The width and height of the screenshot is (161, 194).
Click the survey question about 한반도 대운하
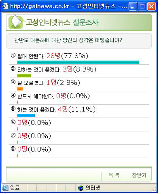pyautogui.click(x=68, y=40)
